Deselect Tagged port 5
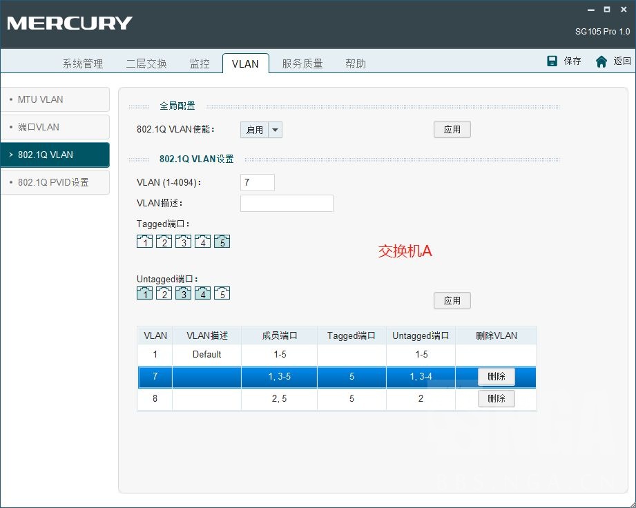This screenshot has width=636, height=508. tap(222, 242)
